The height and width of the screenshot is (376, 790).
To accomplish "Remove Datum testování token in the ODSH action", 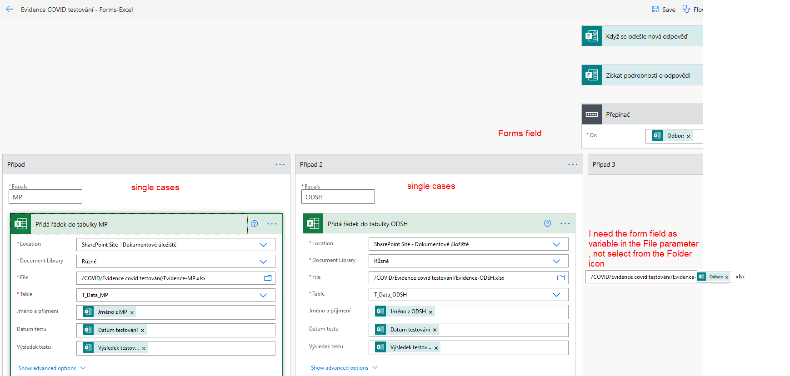I will [435, 330].
